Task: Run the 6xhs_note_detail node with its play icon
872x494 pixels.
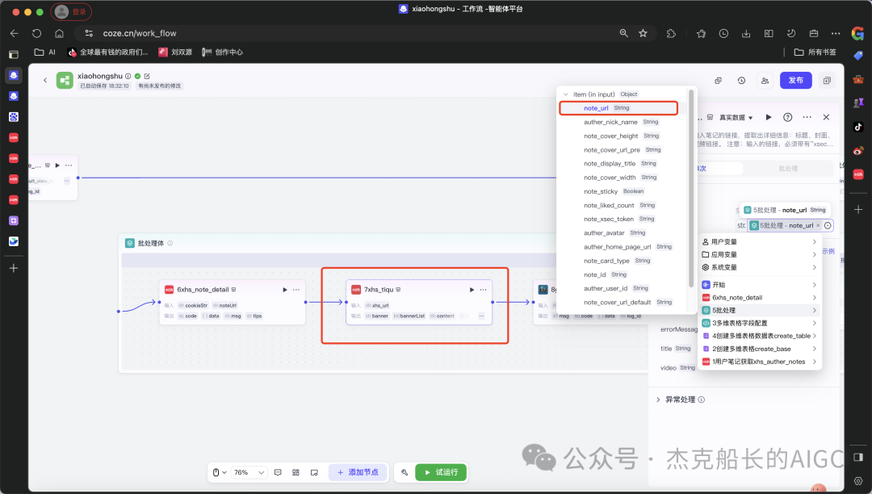Action: pos(285,290)
